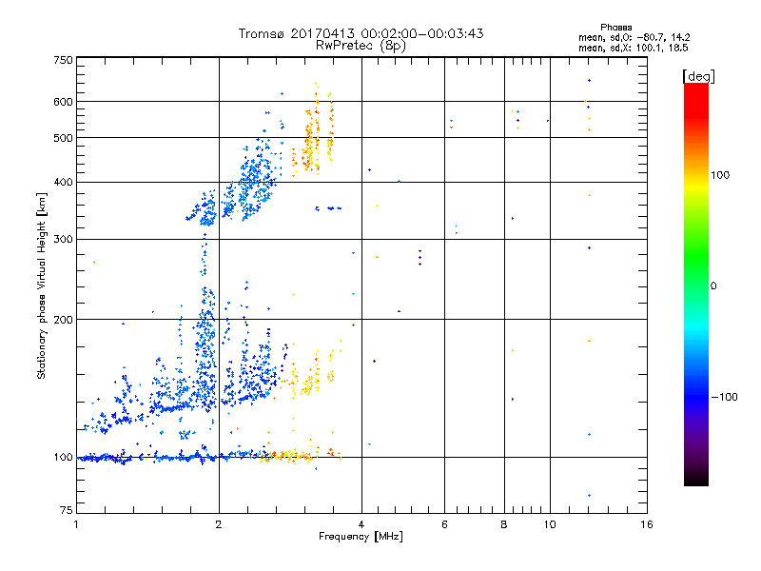Click the x-axis label 'Frequency [MHz]'
This screenshot has width=761, height=571.
[x=361, y=537]
